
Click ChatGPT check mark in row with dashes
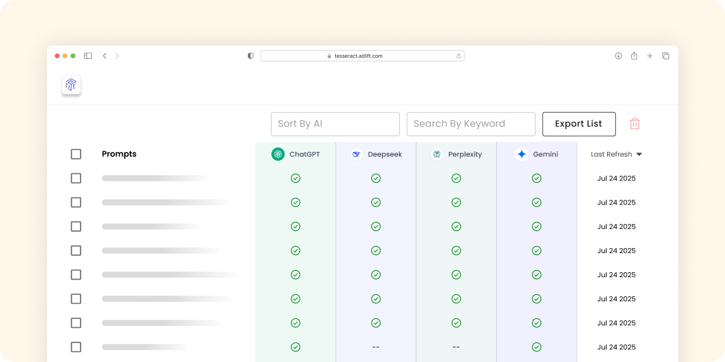click(295, 347)
